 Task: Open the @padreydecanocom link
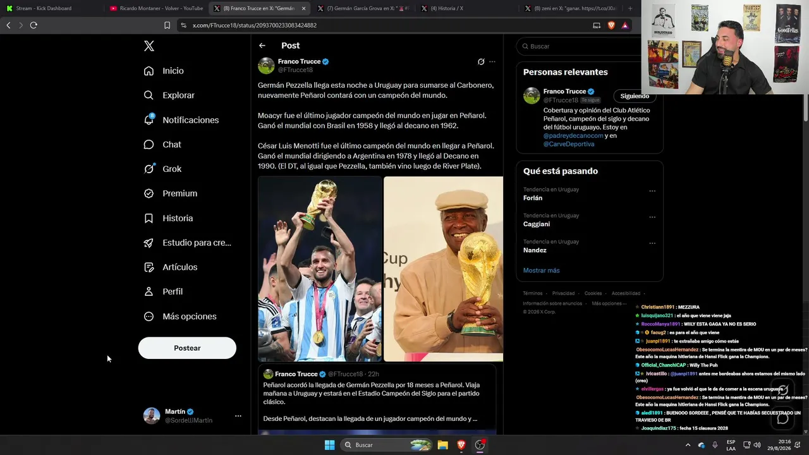tap(573, 136)
